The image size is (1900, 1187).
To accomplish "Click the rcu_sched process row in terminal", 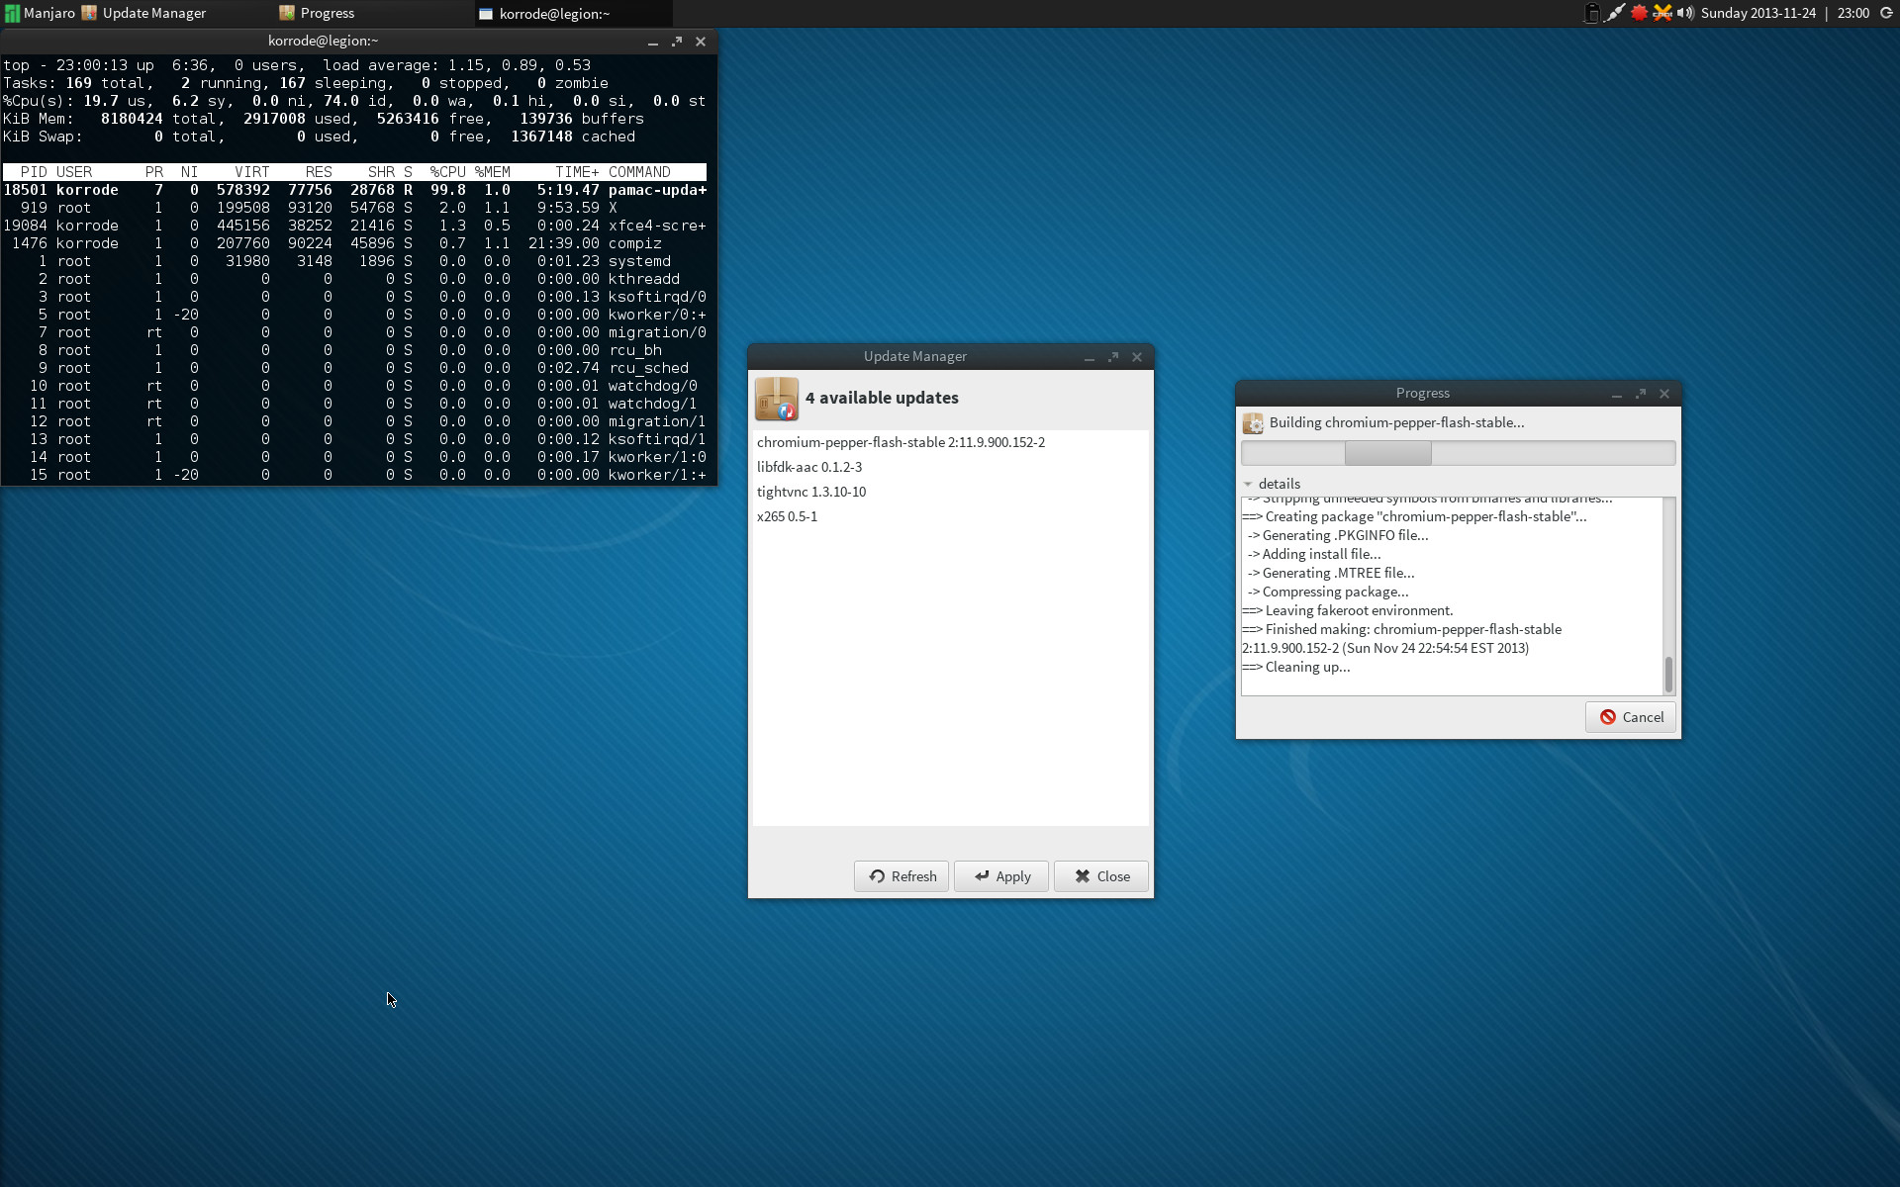I will [x=355, y=368].
